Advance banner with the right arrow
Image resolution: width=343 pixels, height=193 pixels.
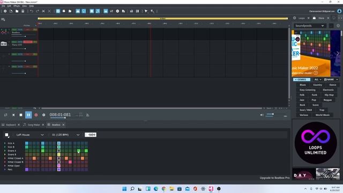[x=338, y=53]
